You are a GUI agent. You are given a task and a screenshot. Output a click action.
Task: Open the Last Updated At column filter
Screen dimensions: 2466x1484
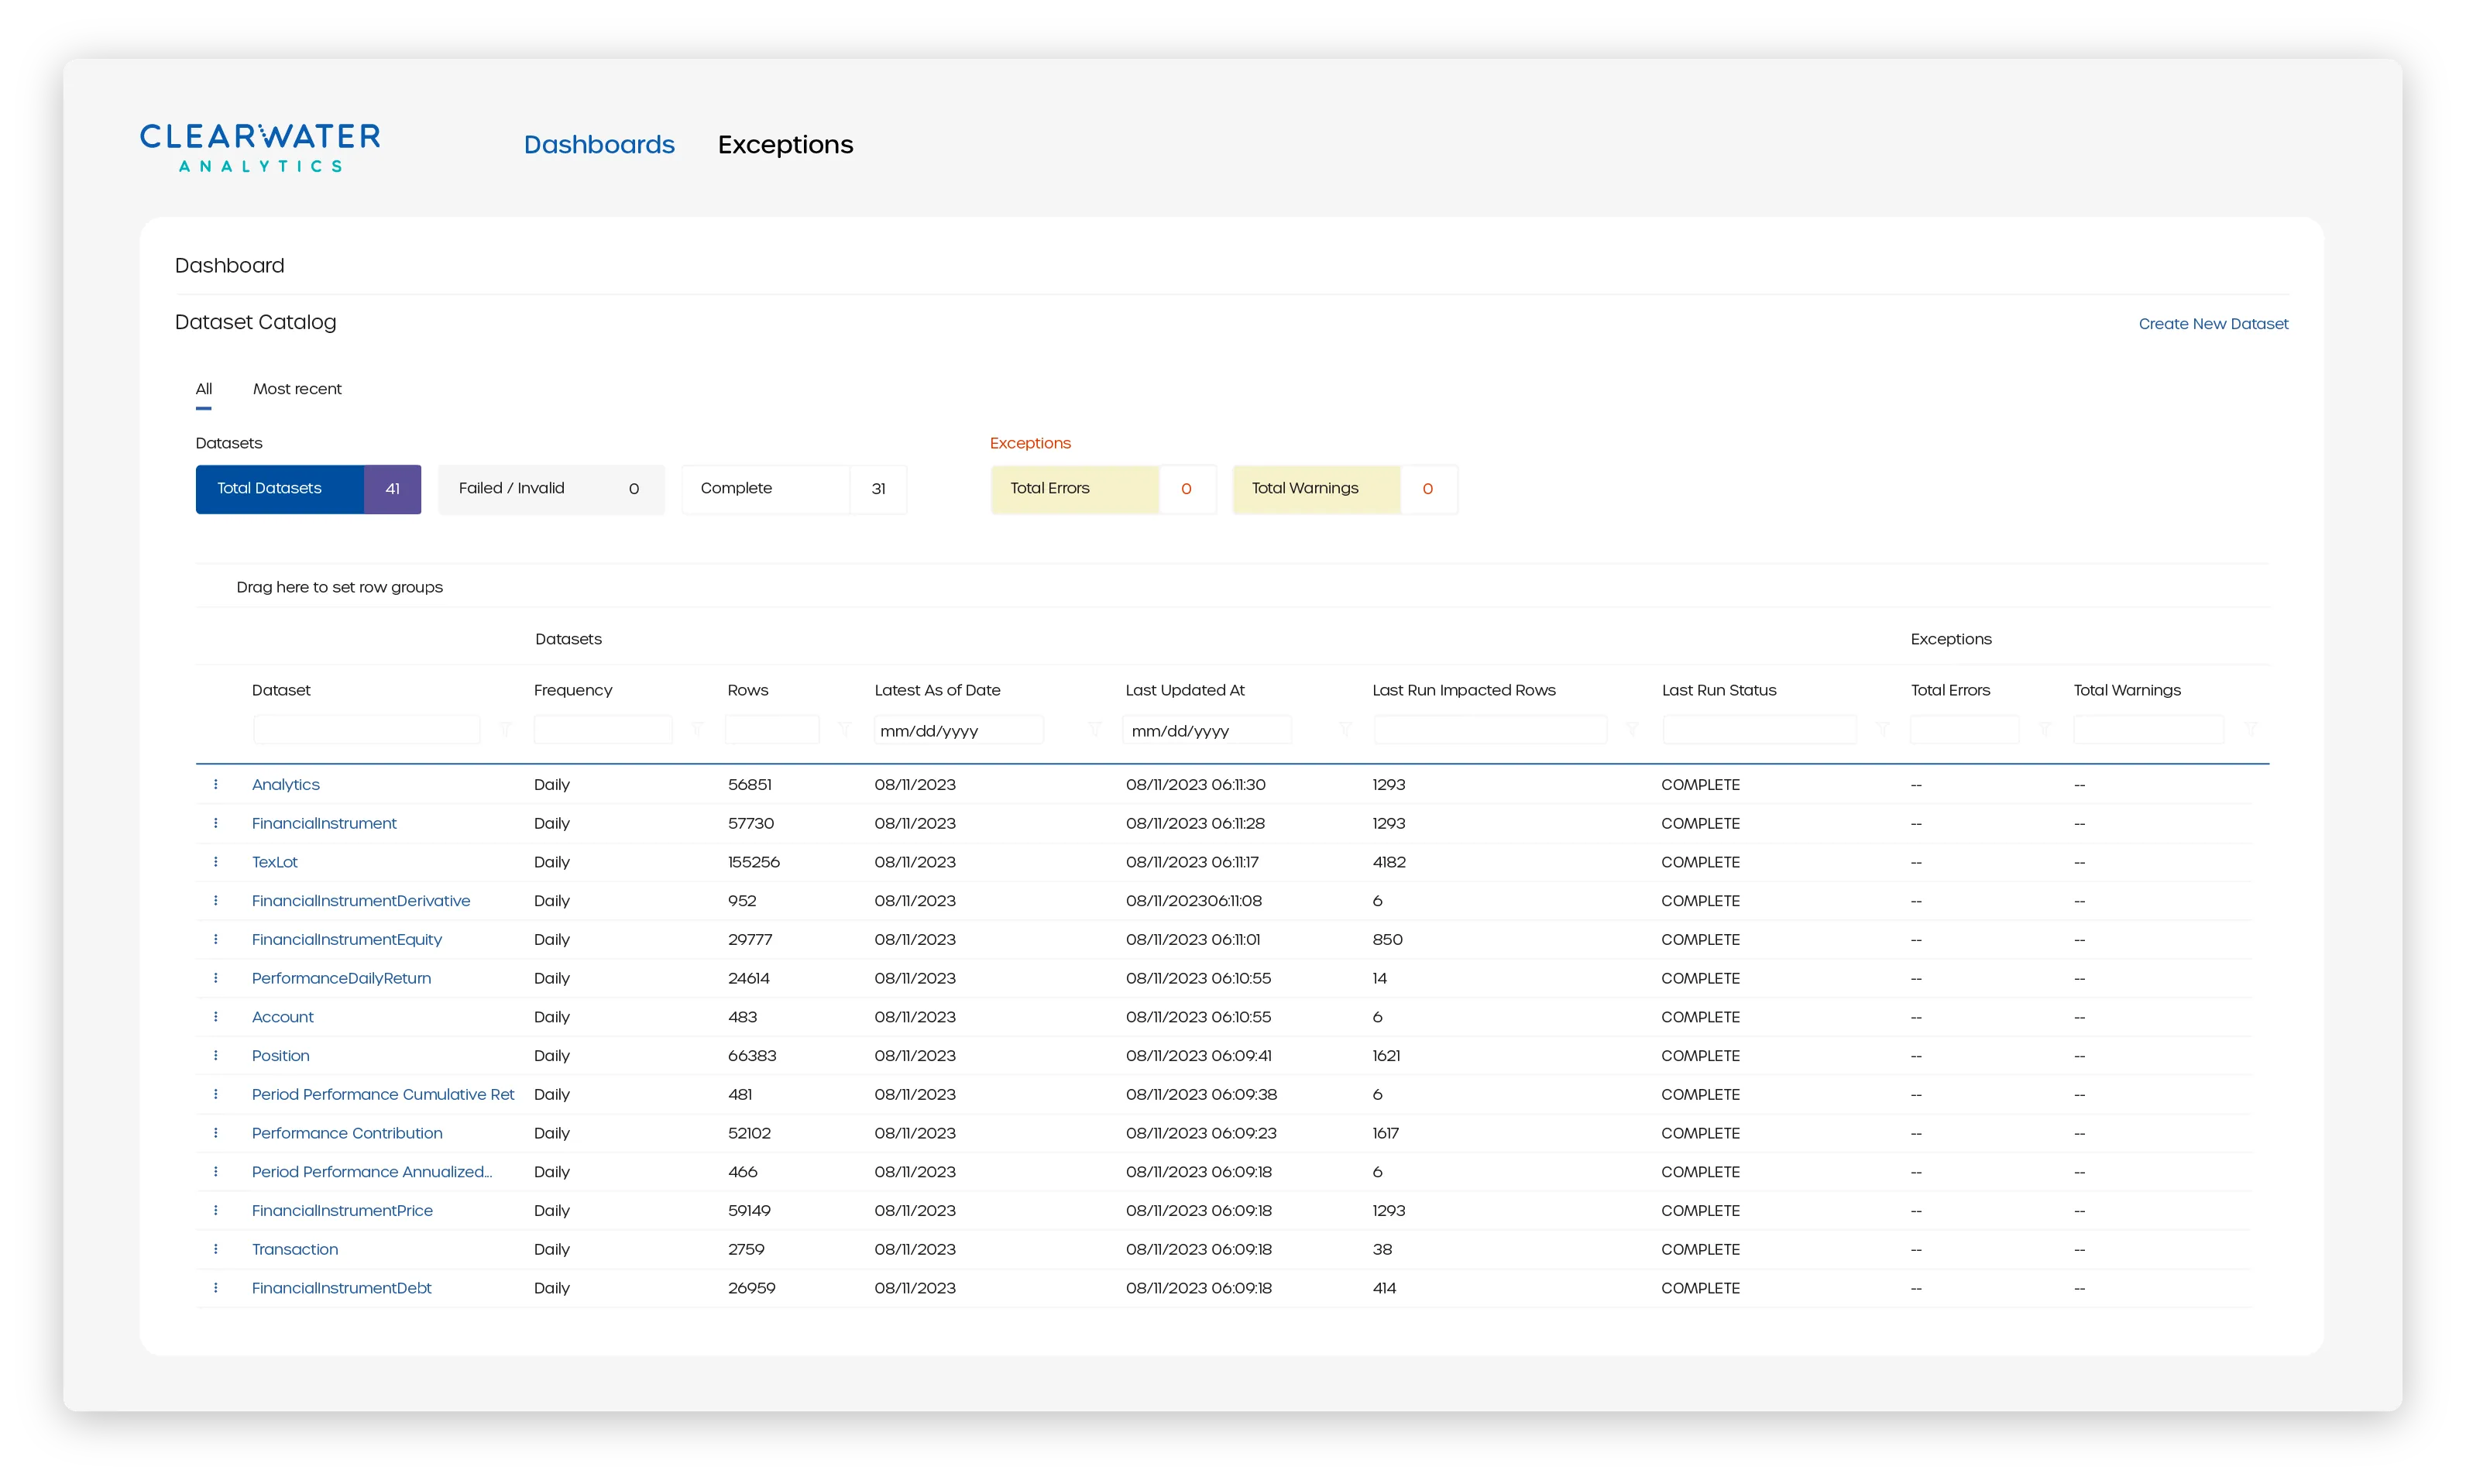pos(1346,729)
